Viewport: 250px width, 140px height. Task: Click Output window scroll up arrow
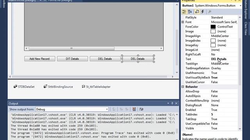(x=177, y=115)
